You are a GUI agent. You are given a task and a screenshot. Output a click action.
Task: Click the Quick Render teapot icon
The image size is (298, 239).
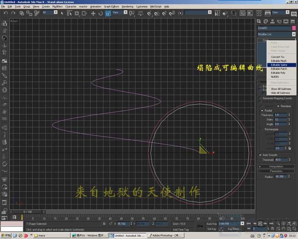[x=294, y=14]
